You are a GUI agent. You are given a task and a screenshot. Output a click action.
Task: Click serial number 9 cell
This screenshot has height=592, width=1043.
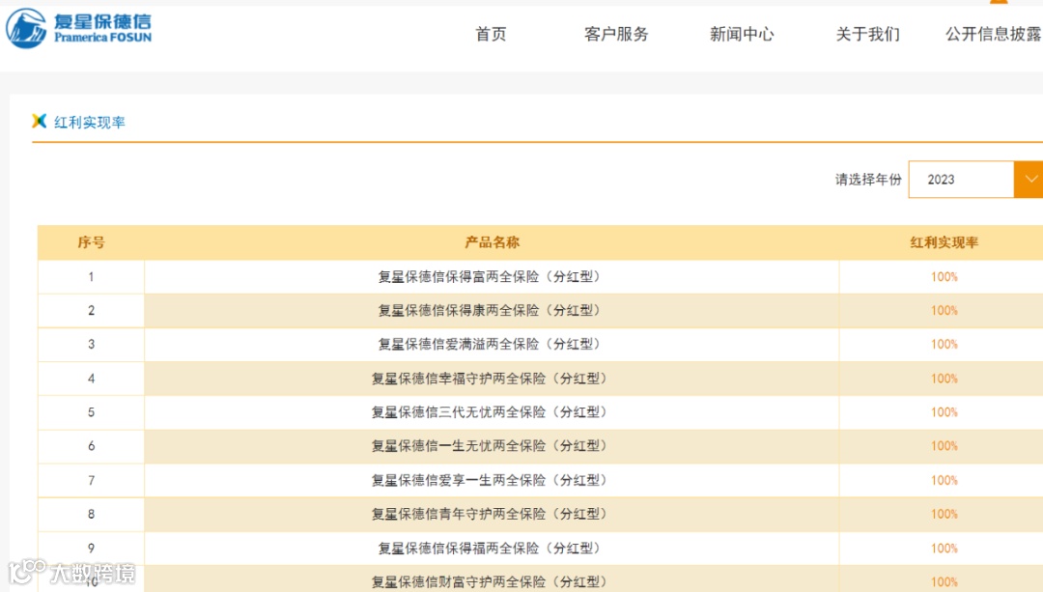pos(91,549)
